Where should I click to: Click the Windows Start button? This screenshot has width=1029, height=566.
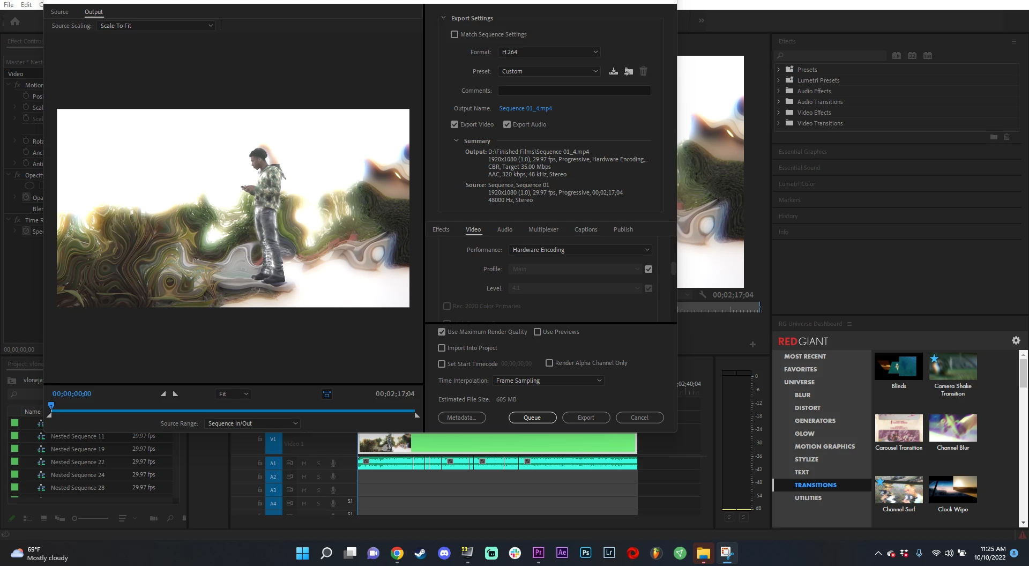[x=303, y=553]
